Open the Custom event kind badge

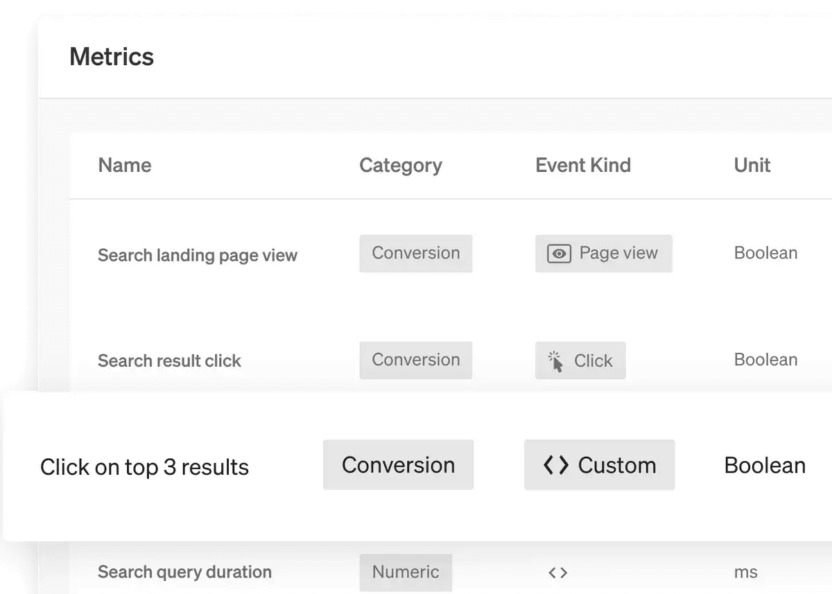click(x=599, y=465)
